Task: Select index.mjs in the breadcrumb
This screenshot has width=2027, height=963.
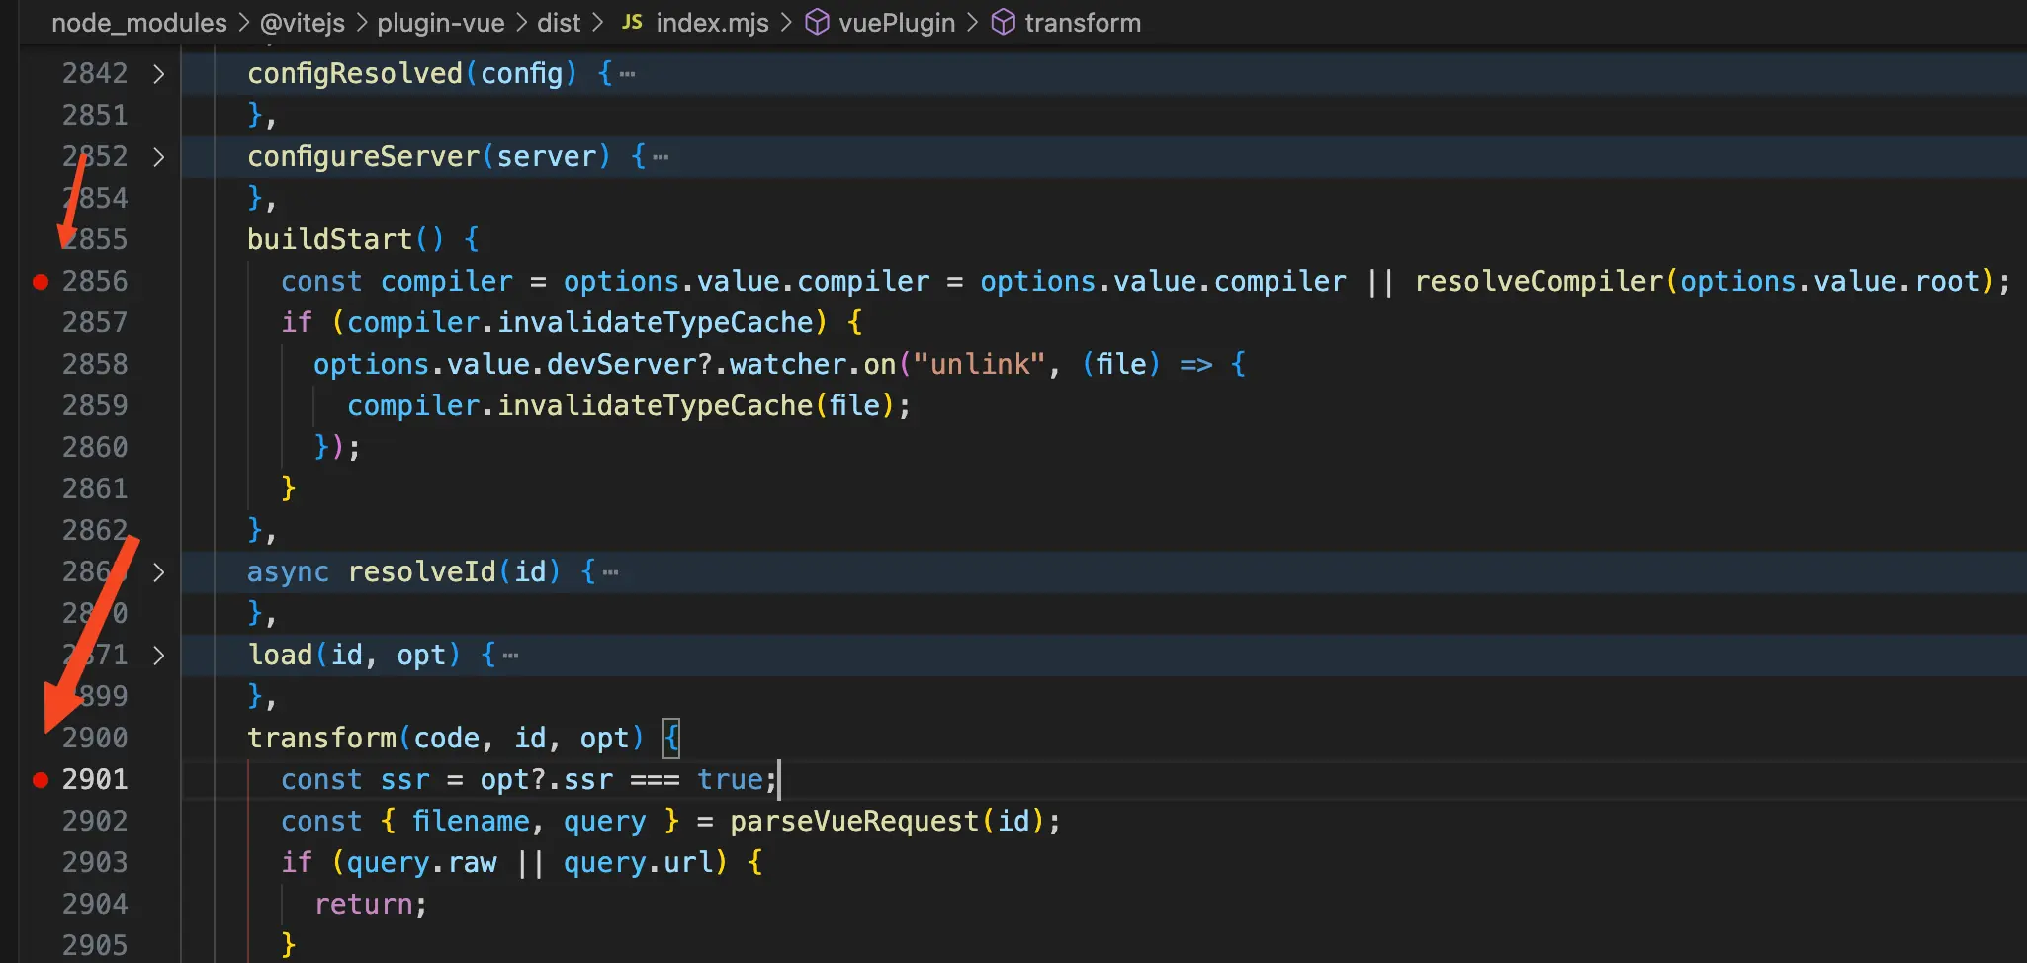Action: coord(712,22)
